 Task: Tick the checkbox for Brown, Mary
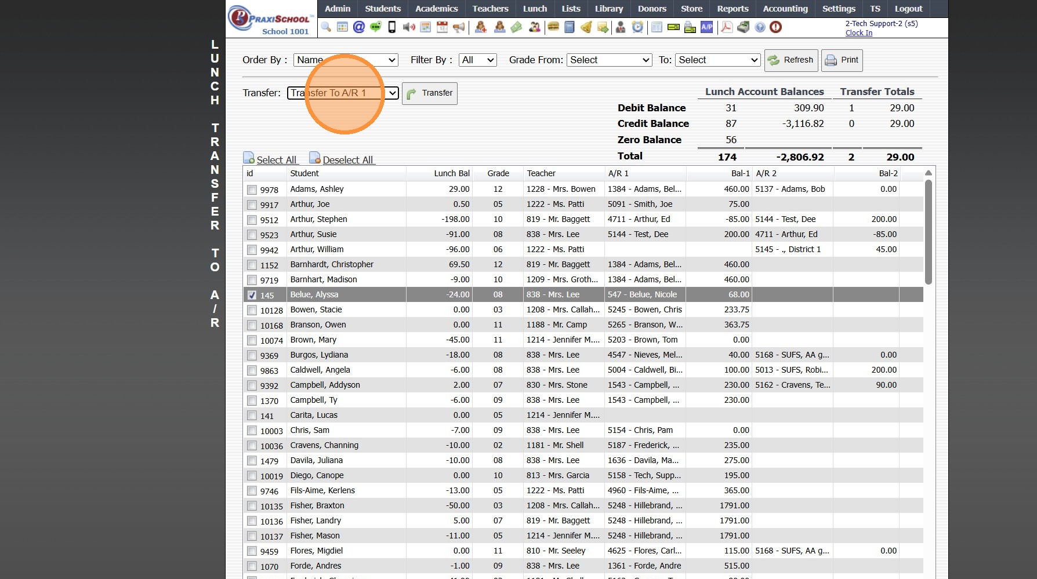point(252,340)
